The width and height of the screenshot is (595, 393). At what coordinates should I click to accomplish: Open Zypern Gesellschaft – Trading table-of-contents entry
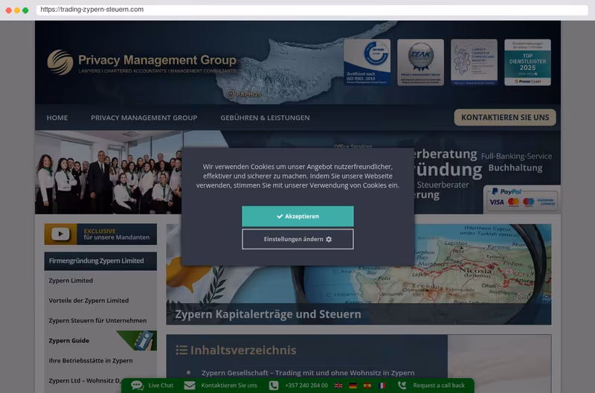(308, 373)
